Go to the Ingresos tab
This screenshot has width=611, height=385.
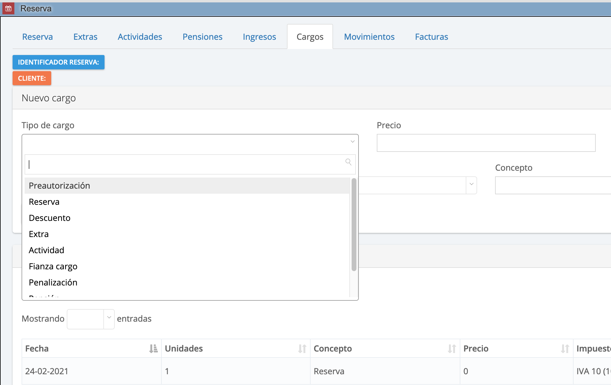click(259, 37)
